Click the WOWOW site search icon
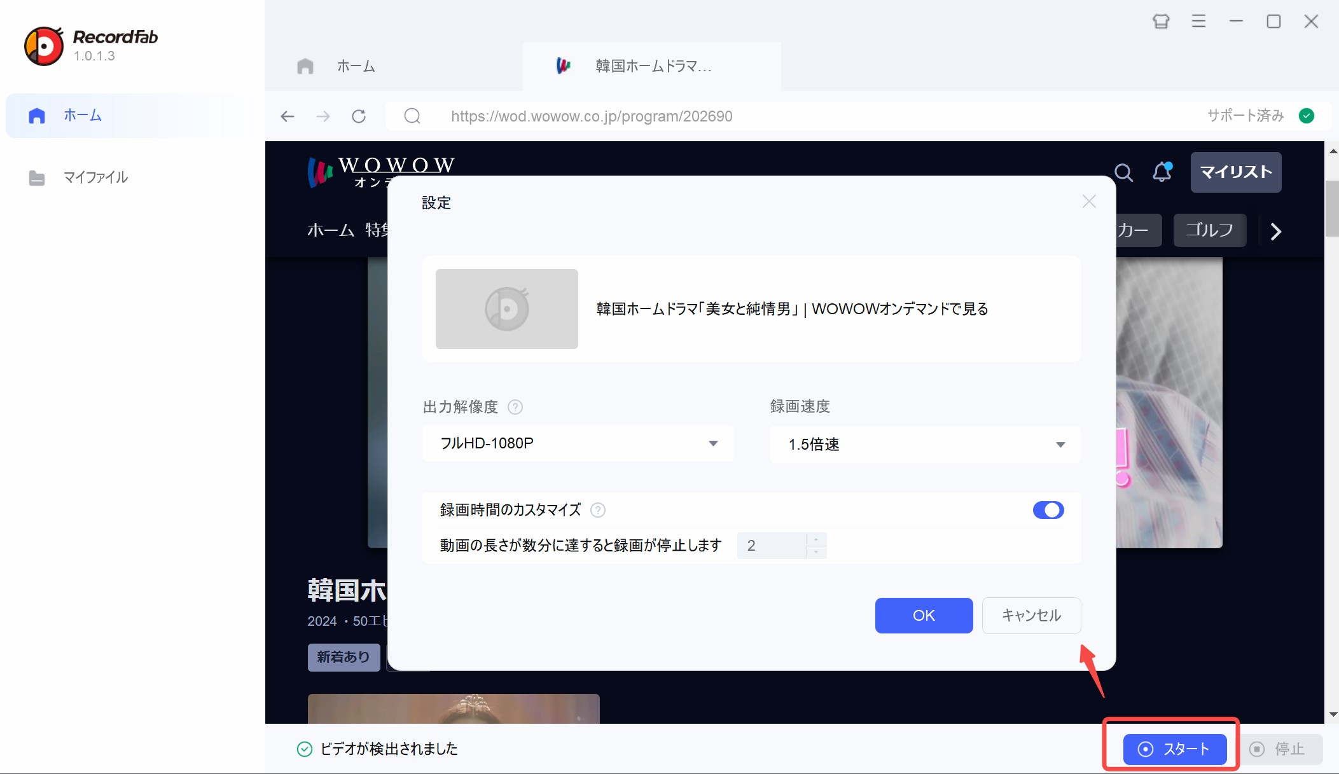Screen dimensions: 1339x774 pos(1123,172)
